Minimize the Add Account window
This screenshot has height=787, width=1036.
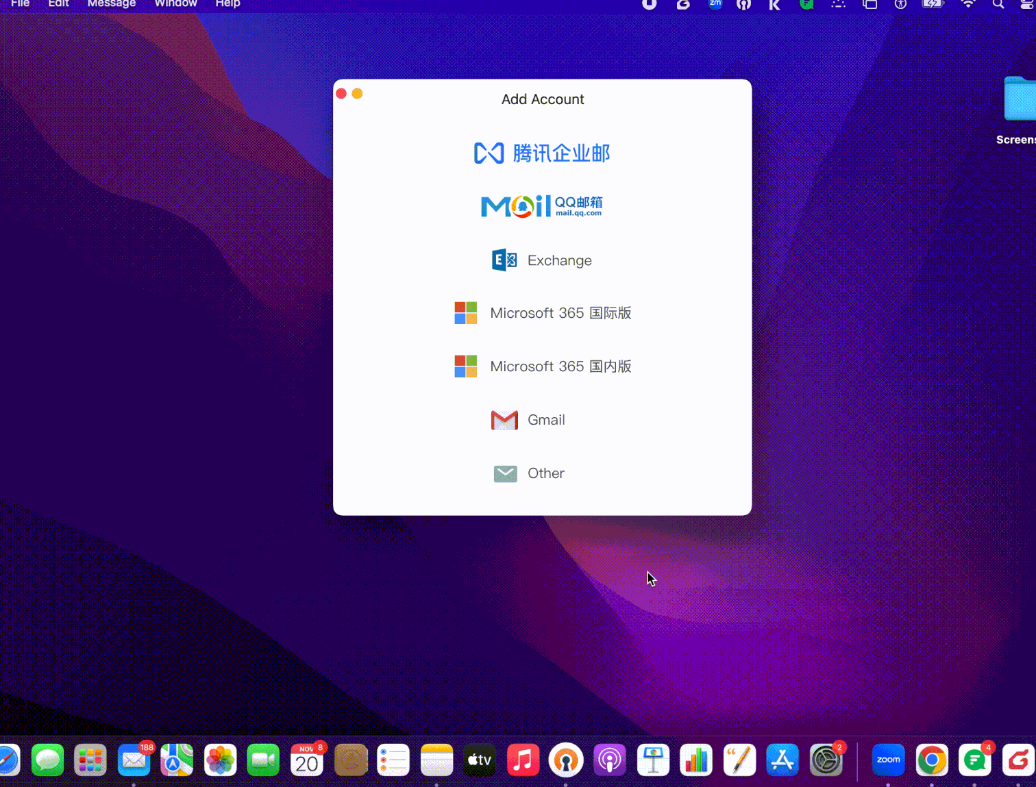tap(357, 93)
